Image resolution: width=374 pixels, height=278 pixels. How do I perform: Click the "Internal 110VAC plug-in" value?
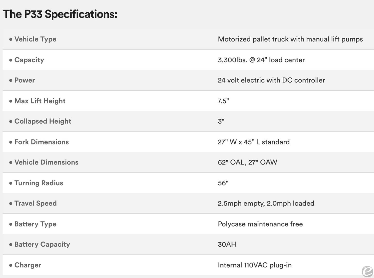(254, 265)
